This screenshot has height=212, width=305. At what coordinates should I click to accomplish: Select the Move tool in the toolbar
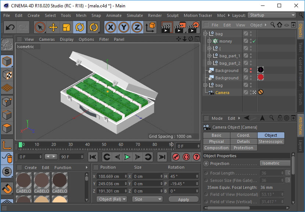click(53, 27)
